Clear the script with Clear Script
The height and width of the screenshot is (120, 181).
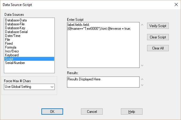pyautogui.click(x=158, y=37)
